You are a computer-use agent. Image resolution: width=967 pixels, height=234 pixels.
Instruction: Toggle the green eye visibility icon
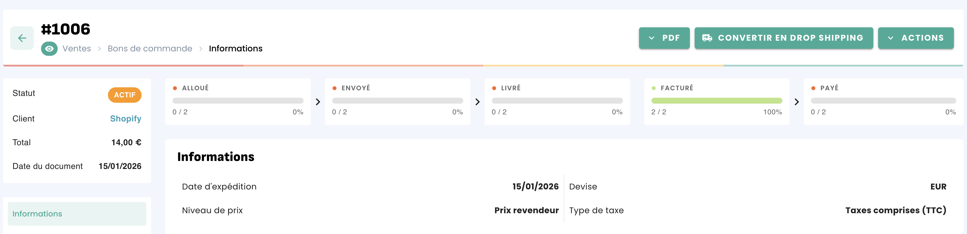(49, 49)
